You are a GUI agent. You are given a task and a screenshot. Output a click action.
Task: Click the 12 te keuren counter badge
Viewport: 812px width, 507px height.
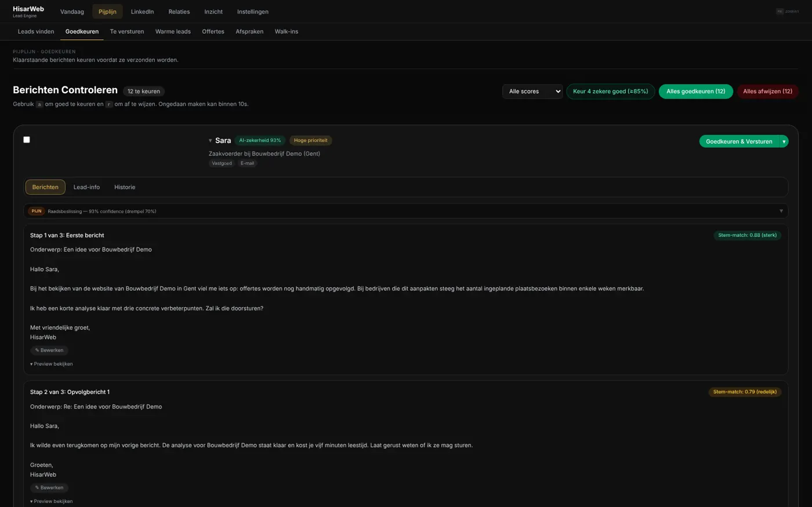[144, 92]
